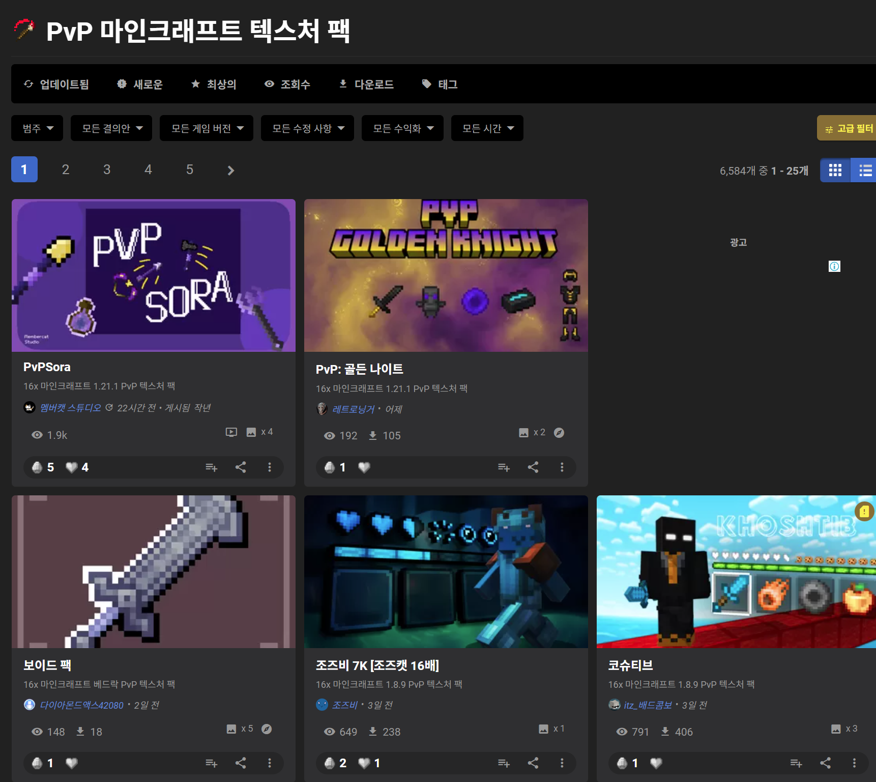Open the PvPSora title link
The image size is (876, 782).
[47, 367]
